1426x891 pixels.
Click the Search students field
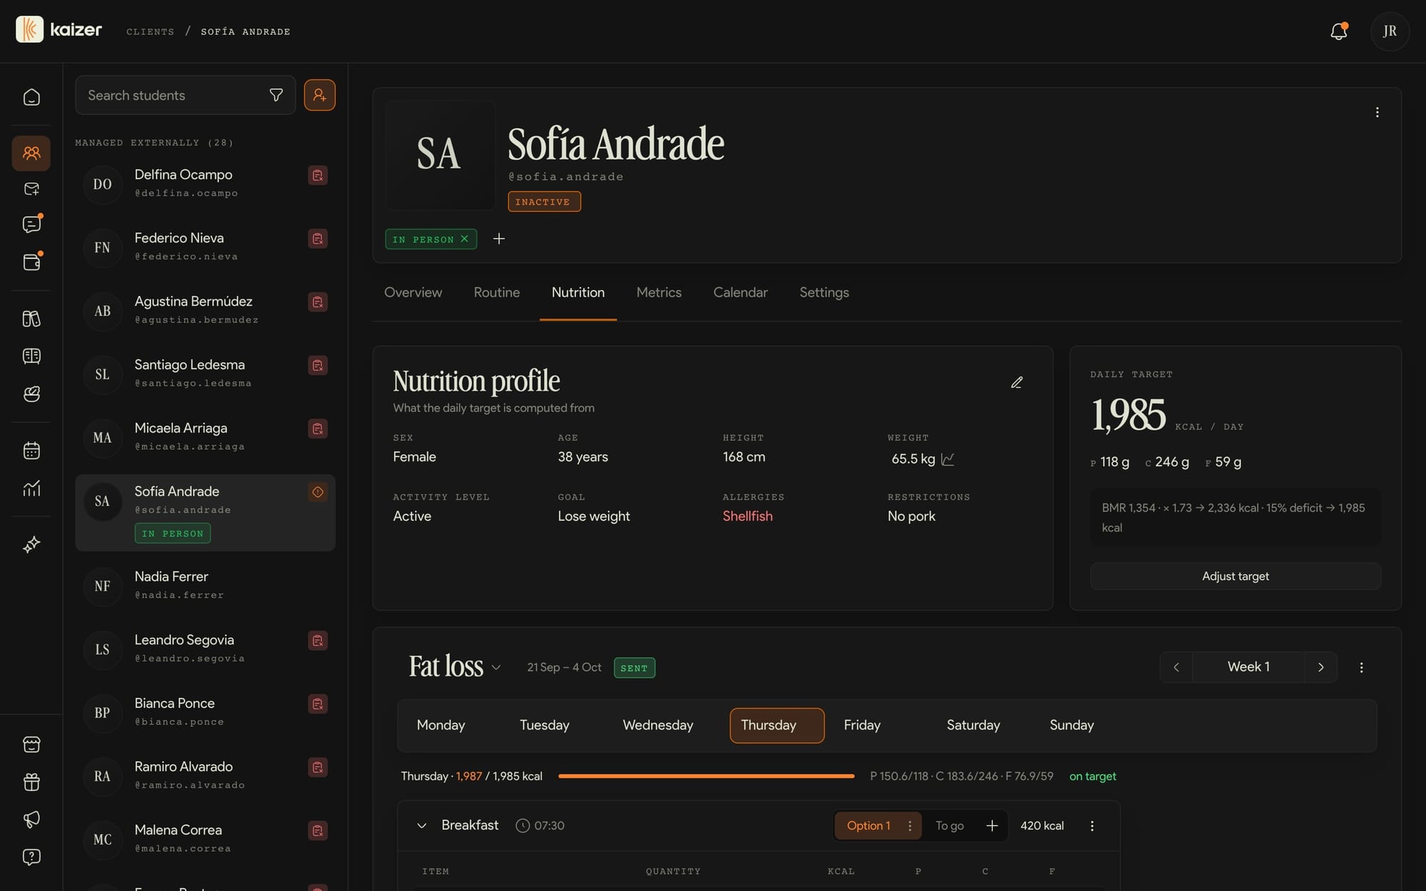(185, 95)
